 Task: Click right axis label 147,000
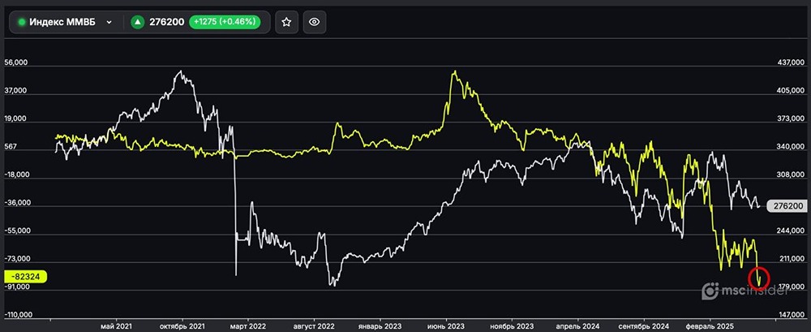790,314
